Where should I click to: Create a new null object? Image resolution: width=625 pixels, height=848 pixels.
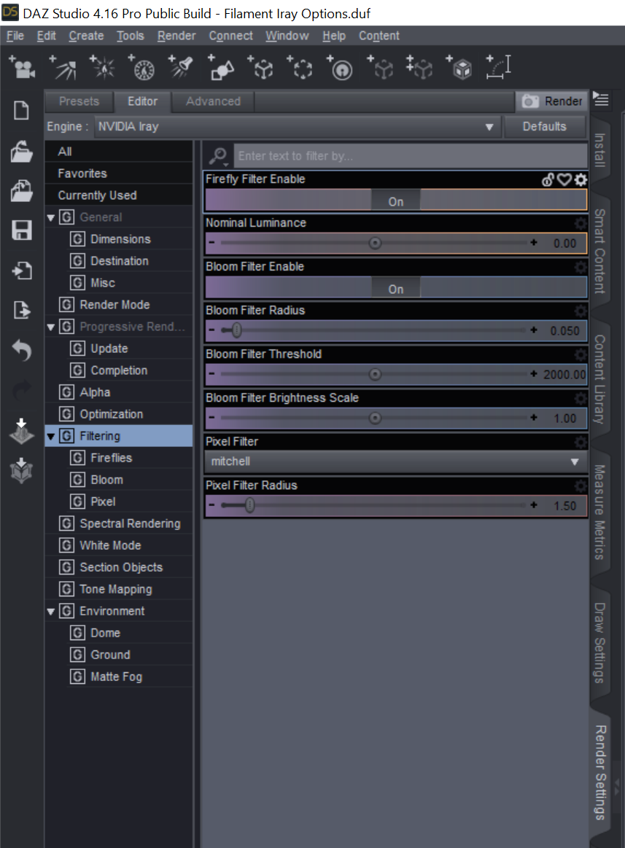[261, 68]
